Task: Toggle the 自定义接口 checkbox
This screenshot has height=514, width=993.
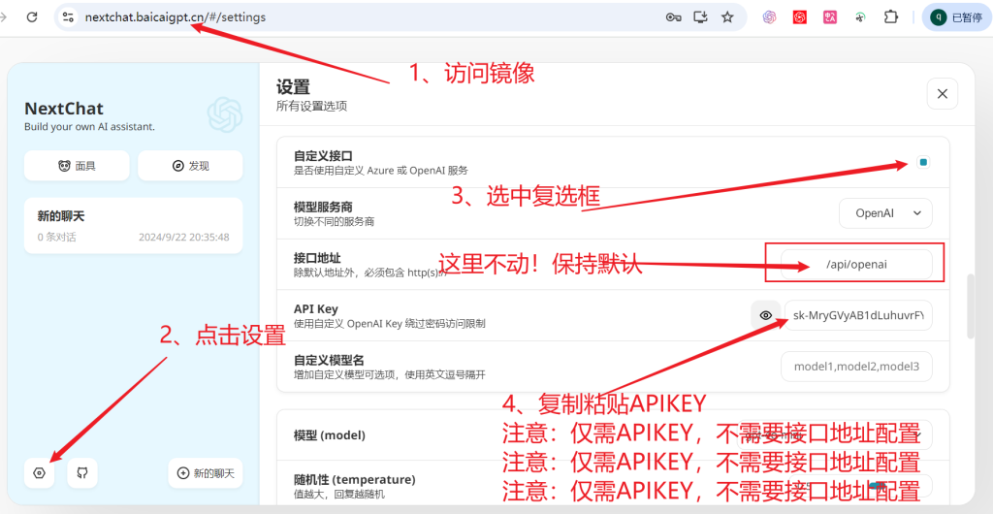Action: [x=923, y=163]
